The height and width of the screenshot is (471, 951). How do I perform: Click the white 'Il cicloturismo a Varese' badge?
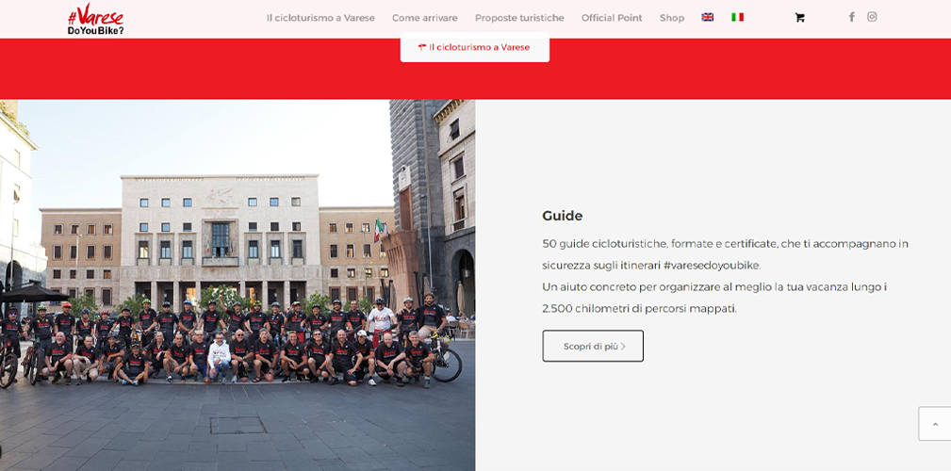[x=474, y=47]
